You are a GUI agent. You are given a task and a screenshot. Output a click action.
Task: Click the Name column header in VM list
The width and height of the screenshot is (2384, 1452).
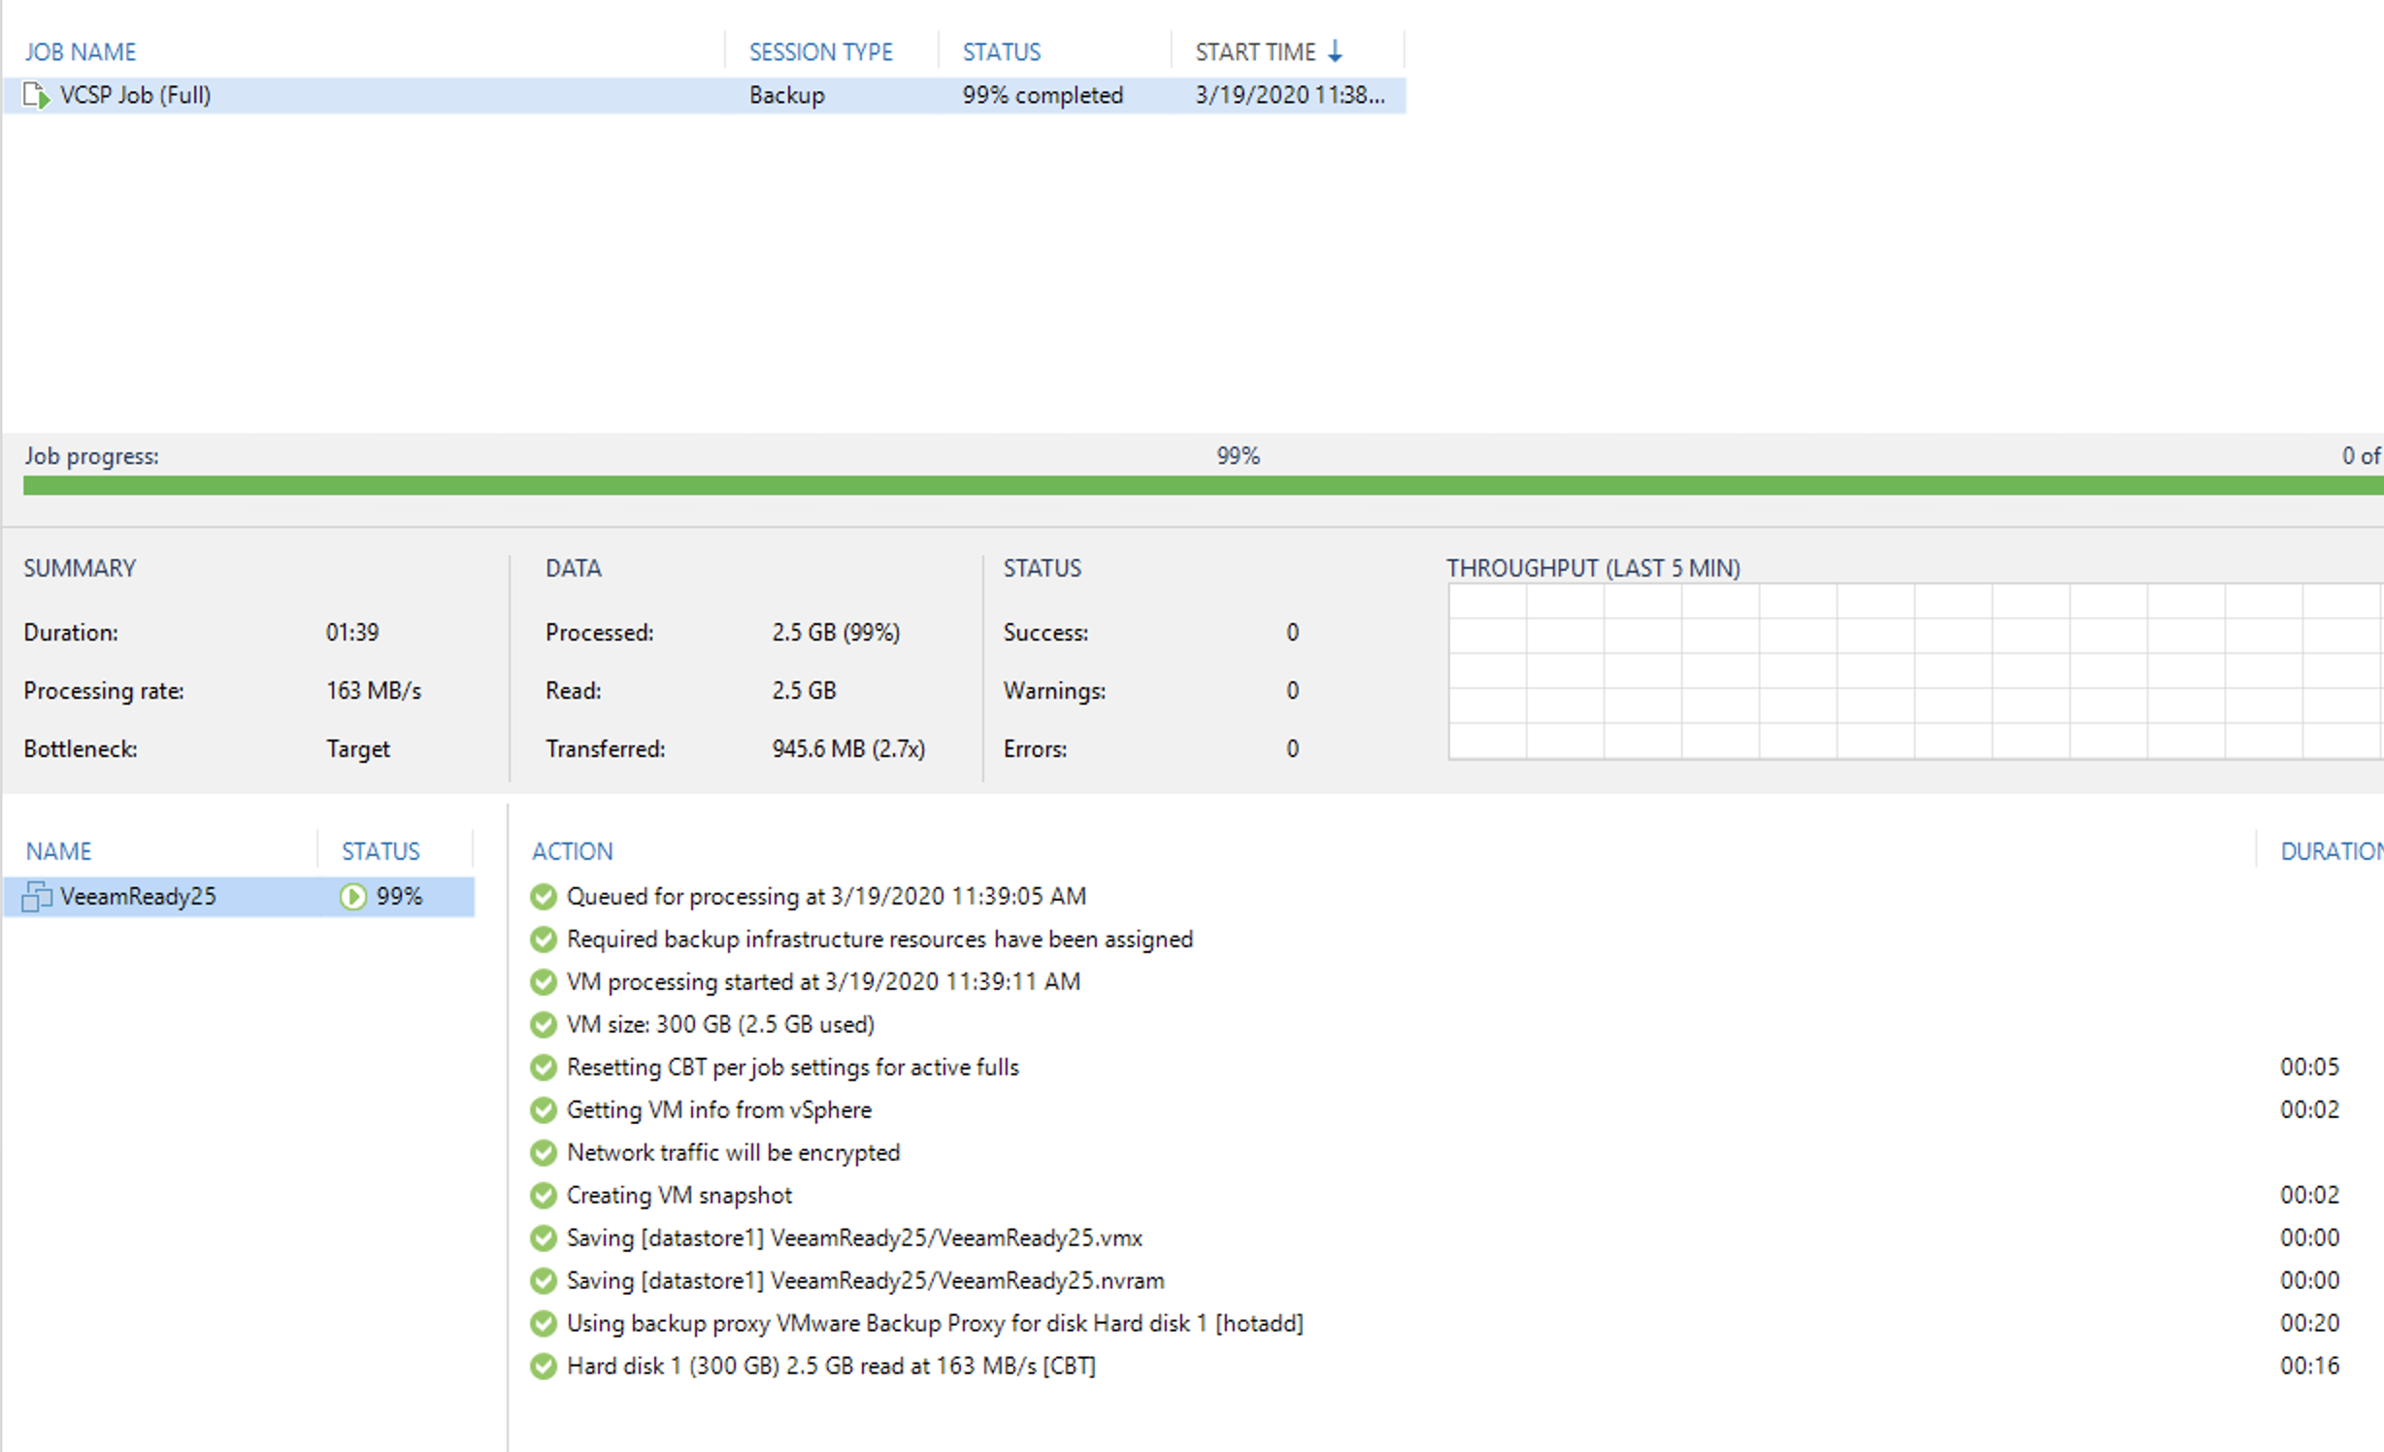pyautogui.click(x=58, y=851)
